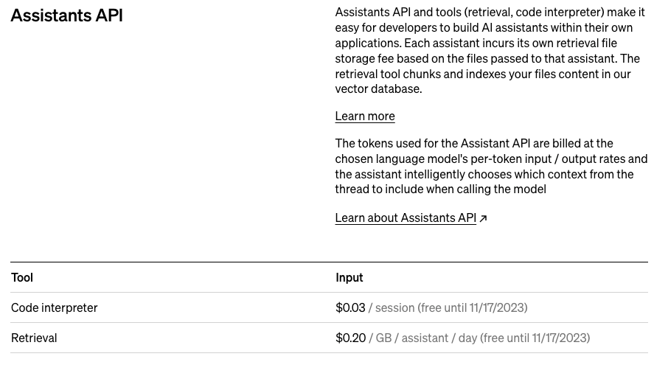Click the Retrieval free until 11/17/2023 note

535,338
